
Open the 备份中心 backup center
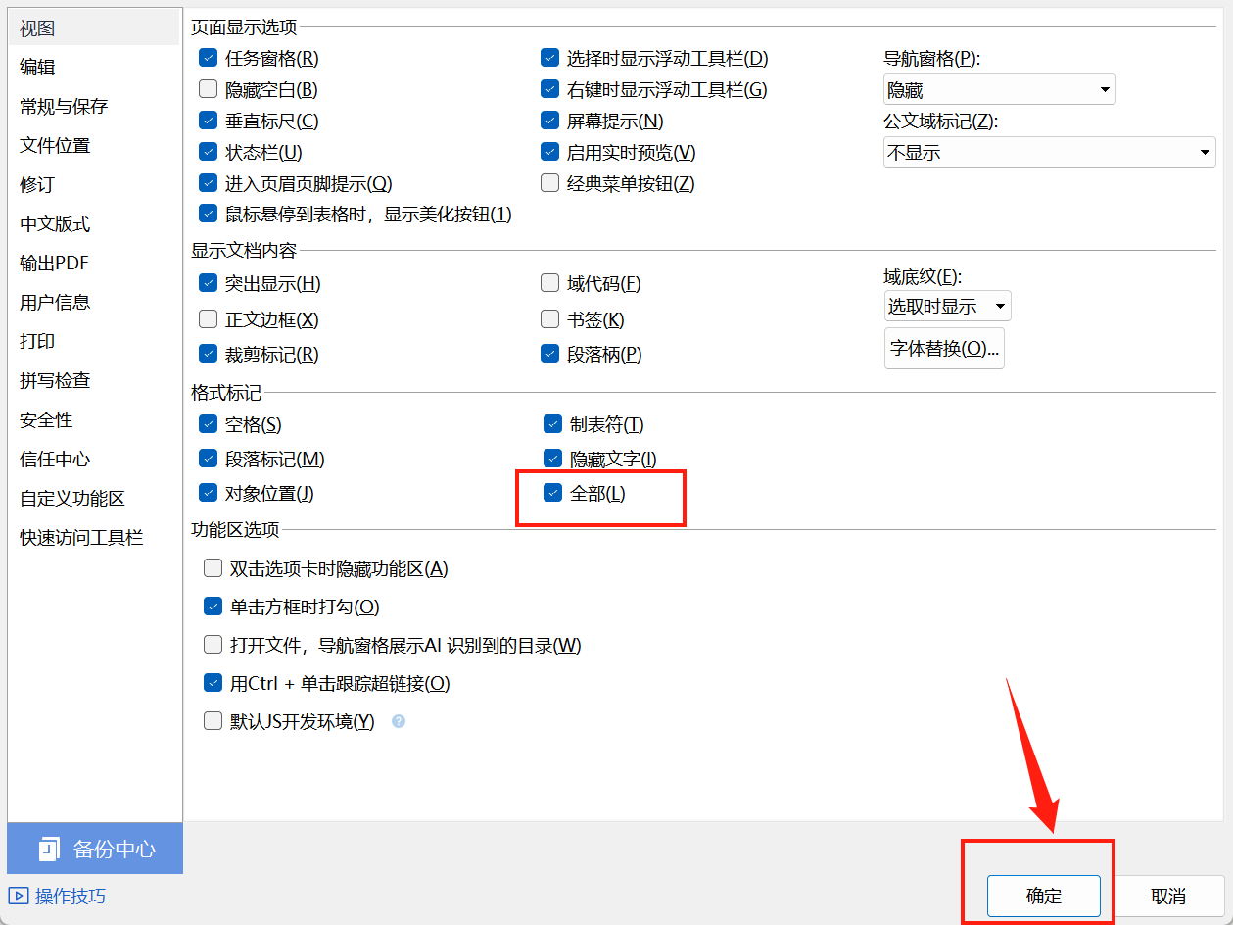94,849
